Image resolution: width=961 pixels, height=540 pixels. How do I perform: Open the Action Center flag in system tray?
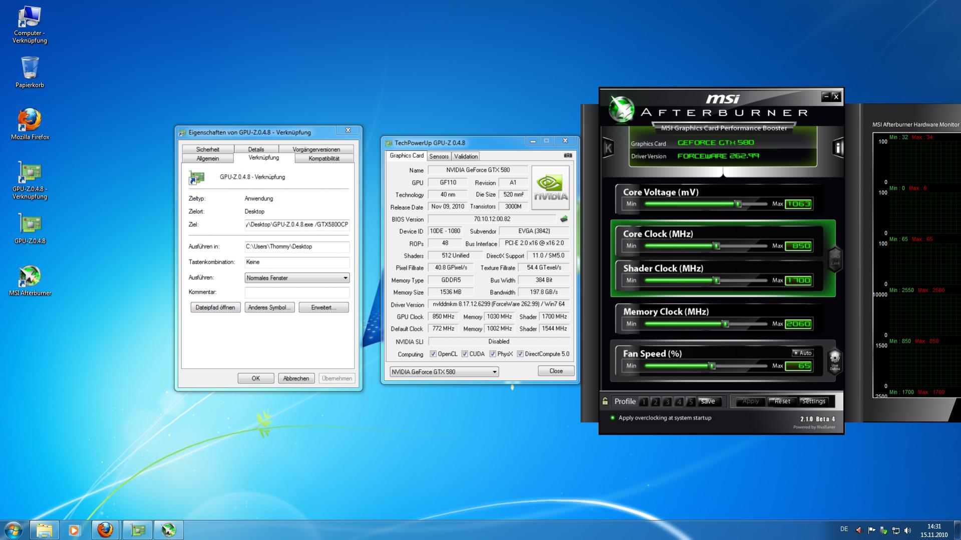871,530
